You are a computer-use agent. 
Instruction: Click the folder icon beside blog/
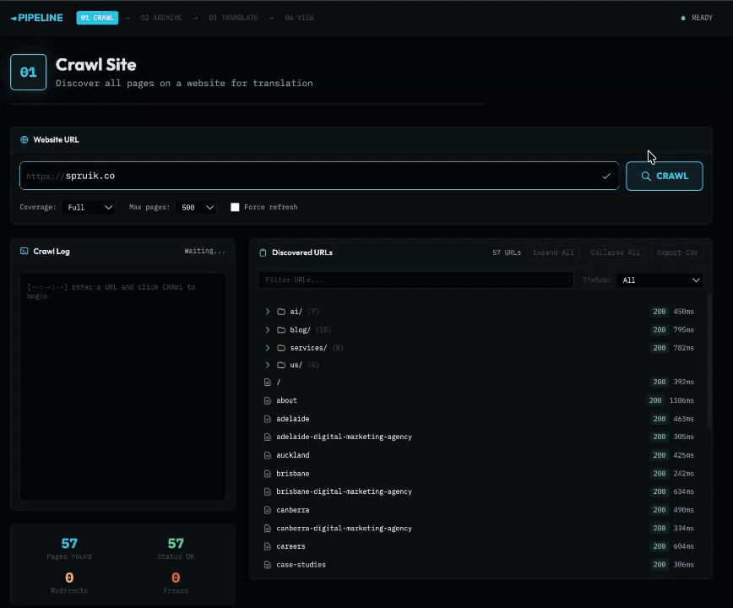pos(280,329)
